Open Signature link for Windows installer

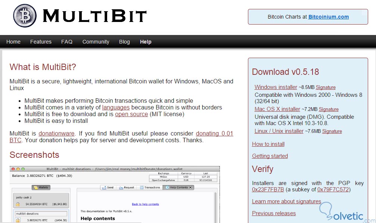pos(326,87)
